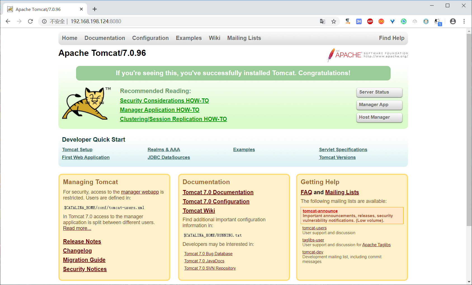The height and width of the screenshot is (285, 472).
Task: Open the FAQ link in Getting Help
Action: coord(306,192)
